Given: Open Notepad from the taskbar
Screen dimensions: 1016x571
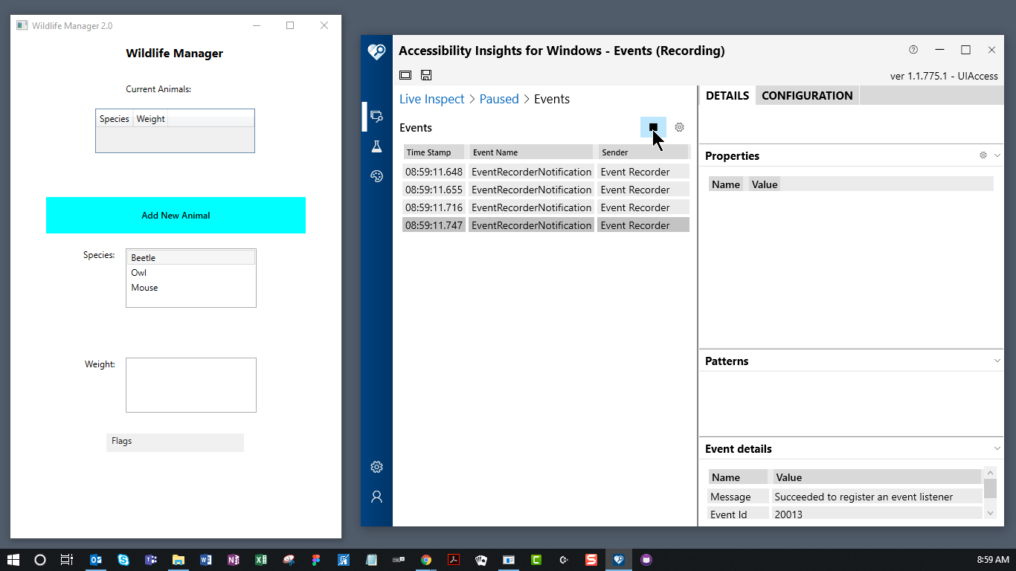Looking at the screenshot, I should pyautogui.click(x=371, y=560).
